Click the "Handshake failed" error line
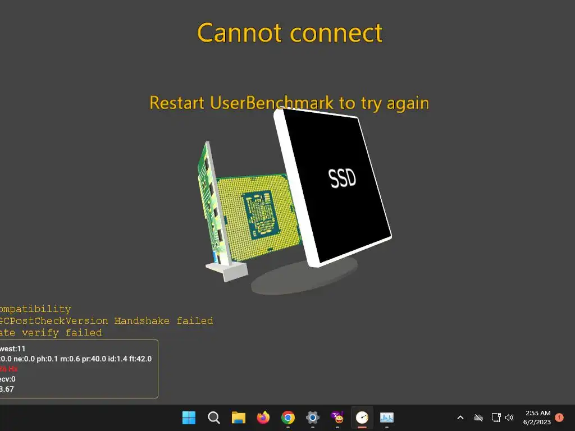This screenshot has width=575, height=431. (106, 320)
